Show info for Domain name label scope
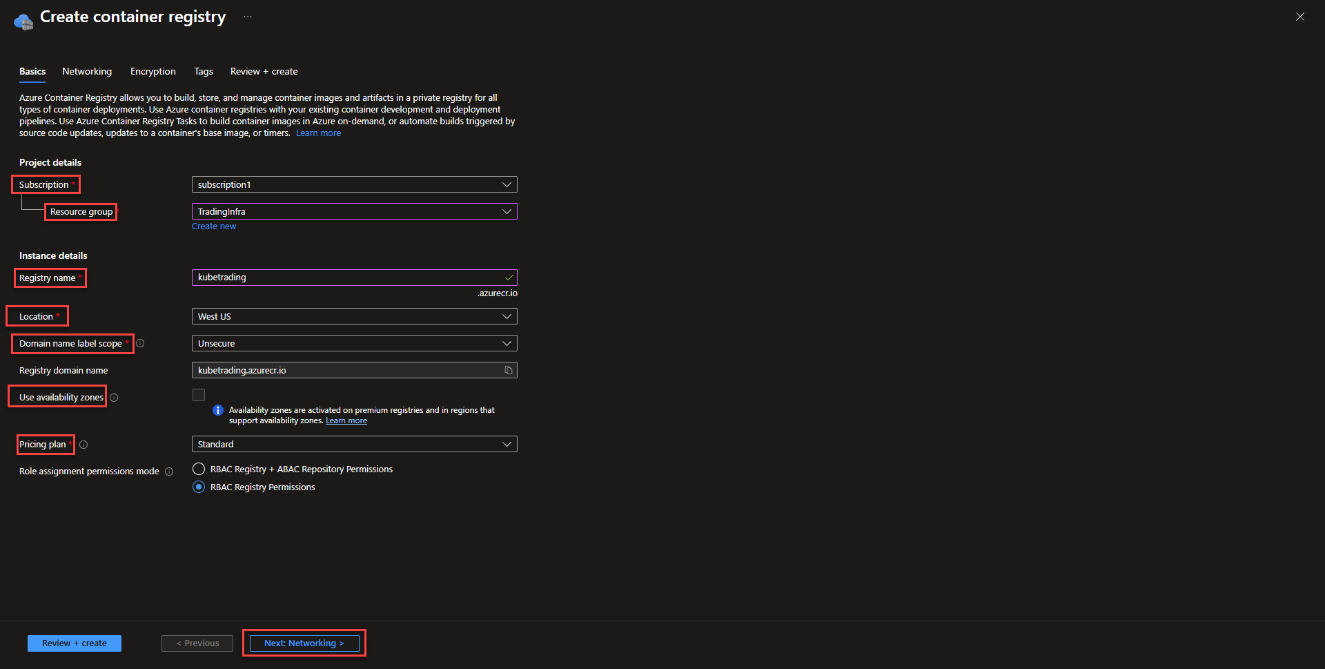The height and width of the screenshot is (669, 1325). pyautogui.click(x=140, y=344)
